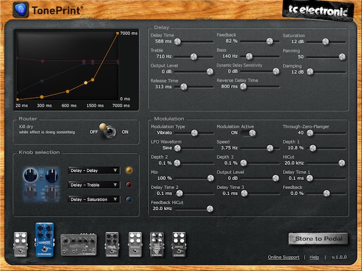Screen dimensions: 362x271
Task: Click the Delay Time 2 slider knob
Action: click(180, 193)
